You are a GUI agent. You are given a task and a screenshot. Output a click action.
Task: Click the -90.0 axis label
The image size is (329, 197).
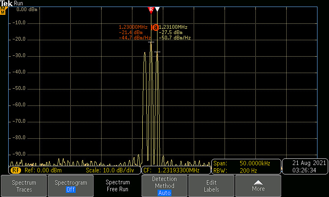click(x=19, y=154)
